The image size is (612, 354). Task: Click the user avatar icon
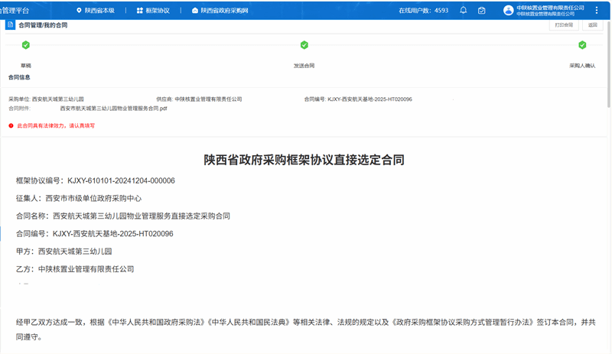(508, 11)
